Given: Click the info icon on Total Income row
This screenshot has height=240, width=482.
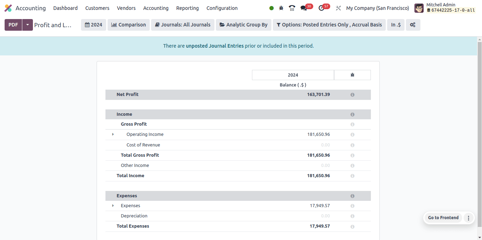Looking at the screenshot, I should 352,176.
